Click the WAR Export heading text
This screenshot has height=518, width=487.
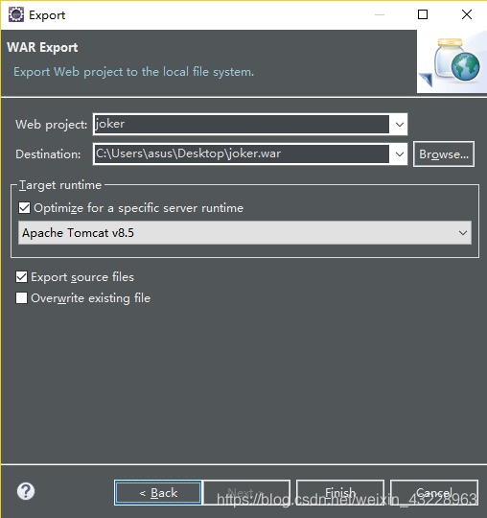(42, 48)
